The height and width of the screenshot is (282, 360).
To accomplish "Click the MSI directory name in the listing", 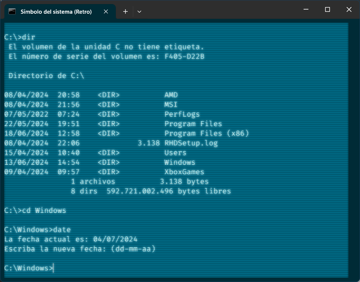I will coord(171,104).
